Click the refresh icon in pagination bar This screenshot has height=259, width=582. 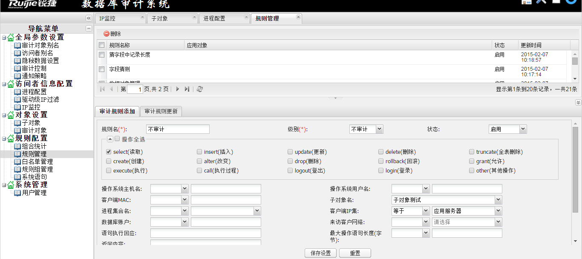click(x=200, y=89)
